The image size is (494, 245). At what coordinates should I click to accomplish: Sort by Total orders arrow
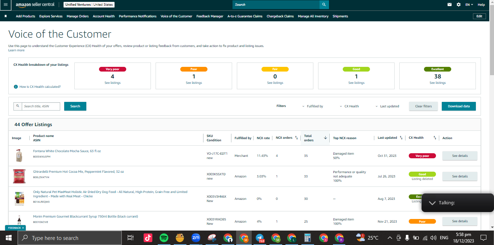(325, 138)
